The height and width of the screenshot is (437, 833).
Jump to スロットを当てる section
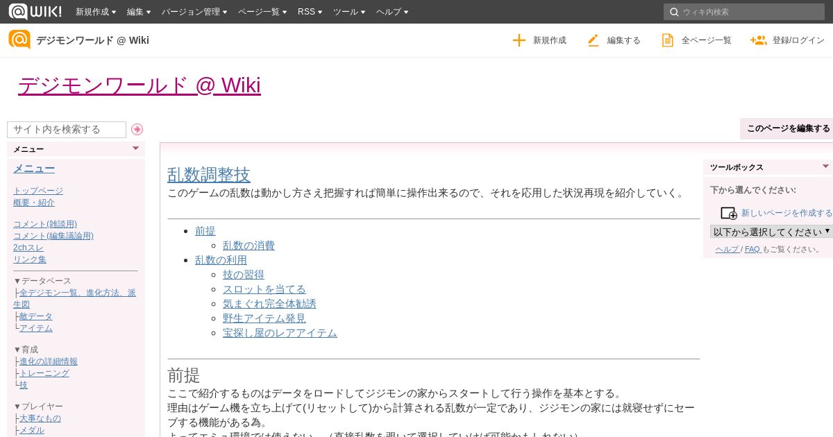(264, 289)
